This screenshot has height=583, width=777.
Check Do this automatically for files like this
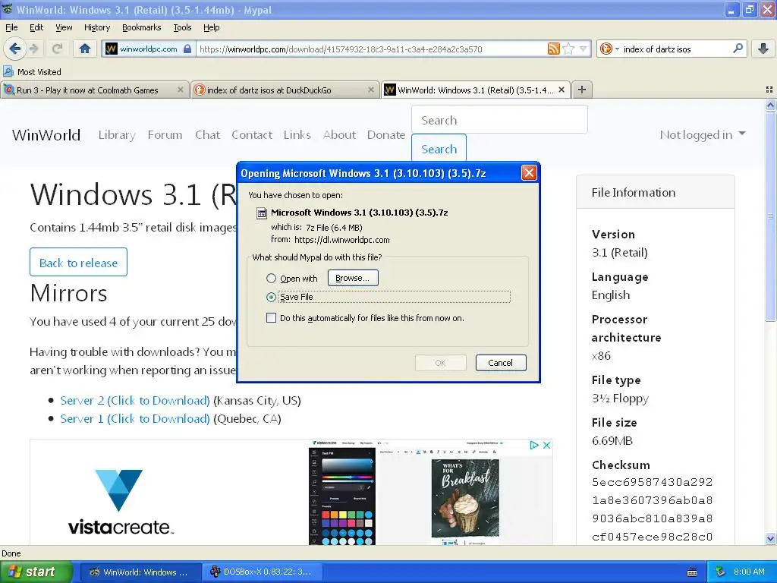pyautogui.click(x=271, y=318)
